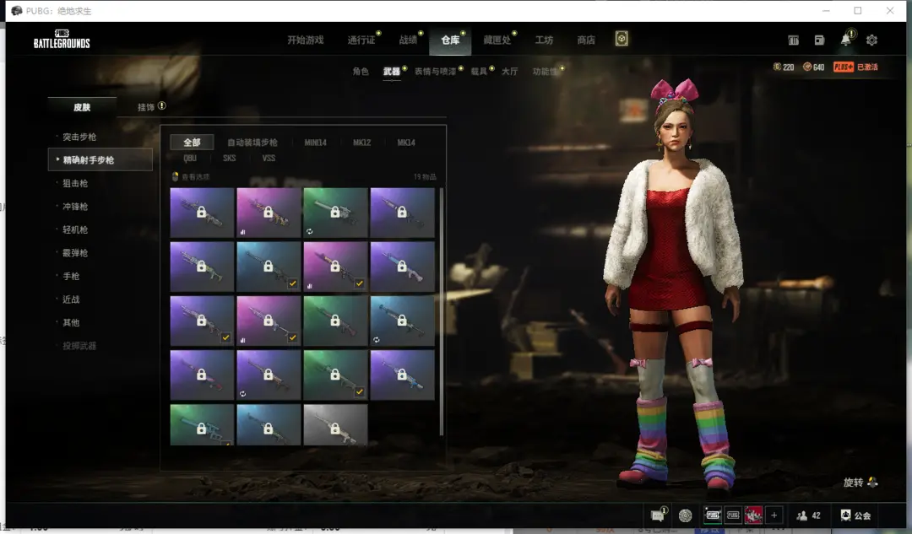912x534 pixels.
Task: Click the mouse icon next to 旋转
Action: click(871, 483)
